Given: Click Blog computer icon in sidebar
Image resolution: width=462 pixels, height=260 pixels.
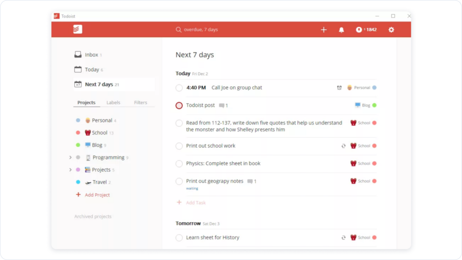Looking at the screenshot, I should coord(88,145).
